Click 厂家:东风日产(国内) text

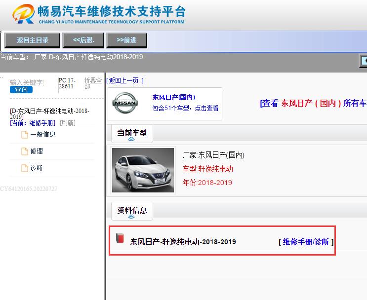[213, 155]
